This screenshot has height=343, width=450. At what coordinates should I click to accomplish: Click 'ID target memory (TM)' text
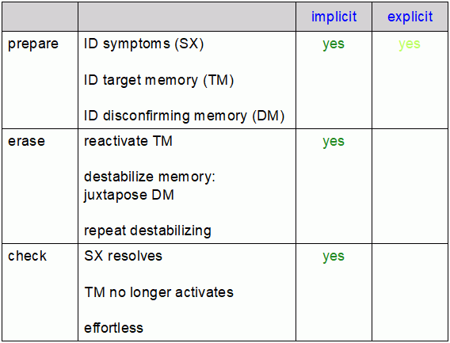[158, 80]
